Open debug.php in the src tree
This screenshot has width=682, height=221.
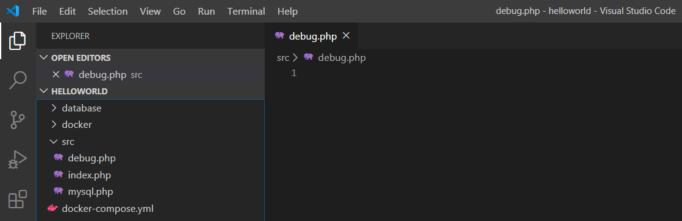pos(150,158)
